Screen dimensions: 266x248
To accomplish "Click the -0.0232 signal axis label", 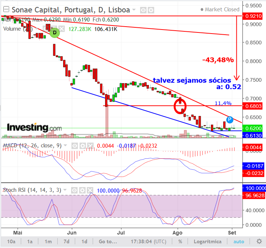I will coord(253,173).
